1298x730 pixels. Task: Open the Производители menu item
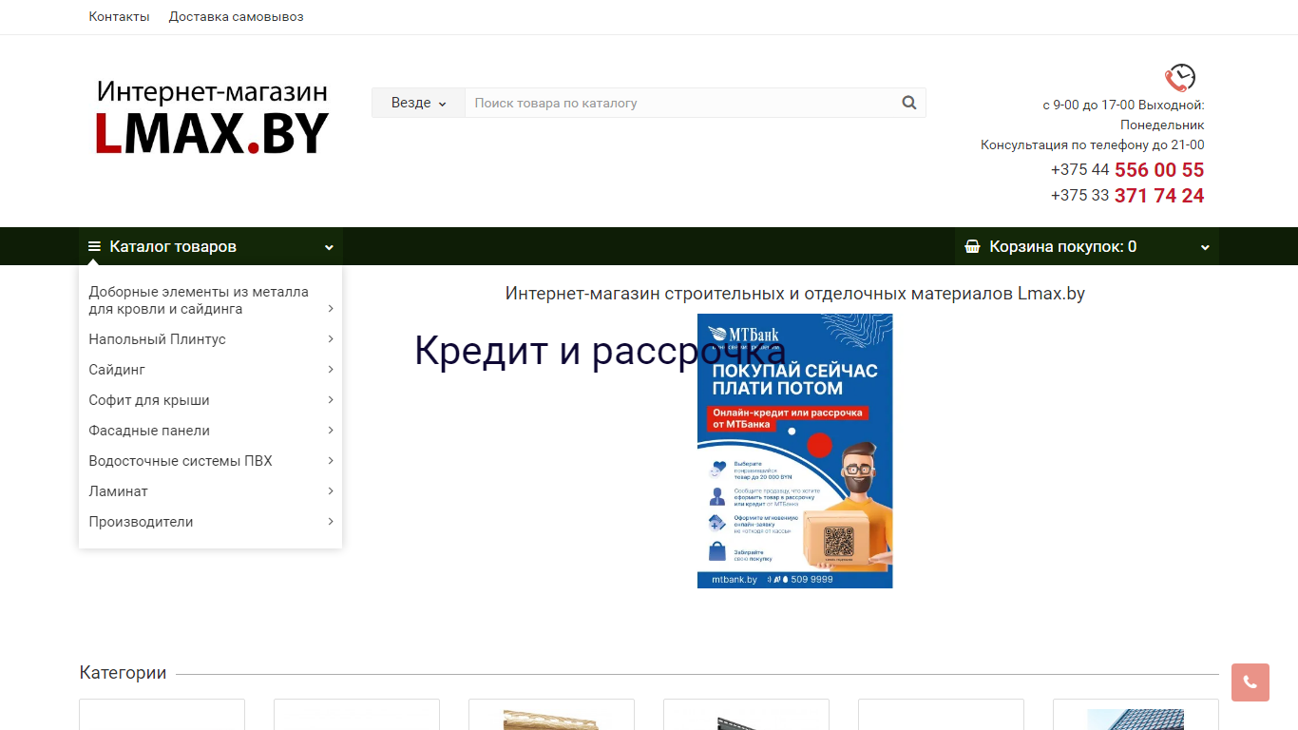(141, 522)
